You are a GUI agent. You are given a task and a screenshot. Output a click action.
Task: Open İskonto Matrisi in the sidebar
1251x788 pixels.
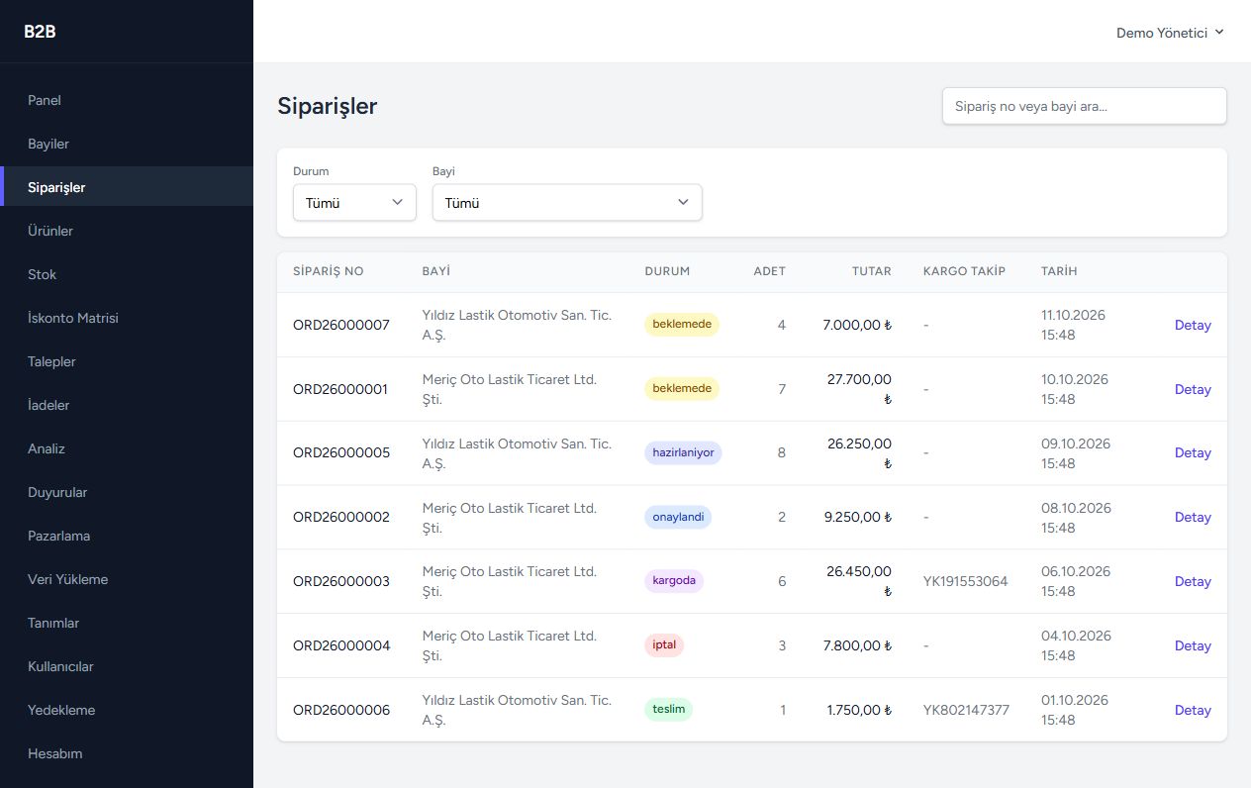click(127, 318)
